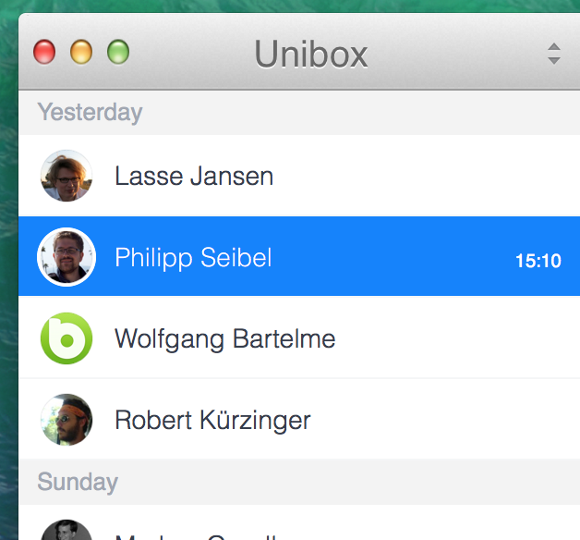Click the Unibox window title

(x=311, y=55)
